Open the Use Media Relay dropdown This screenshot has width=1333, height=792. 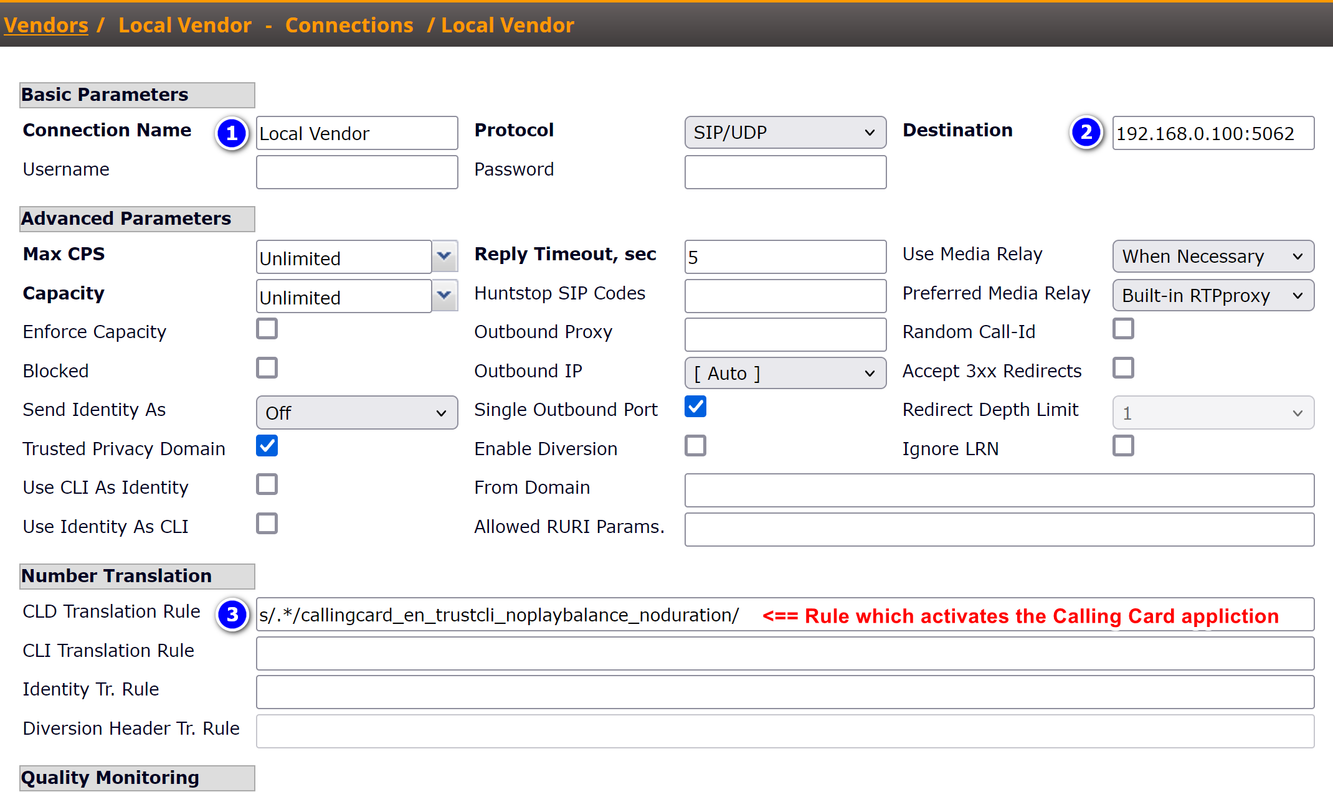(1213, 257)
